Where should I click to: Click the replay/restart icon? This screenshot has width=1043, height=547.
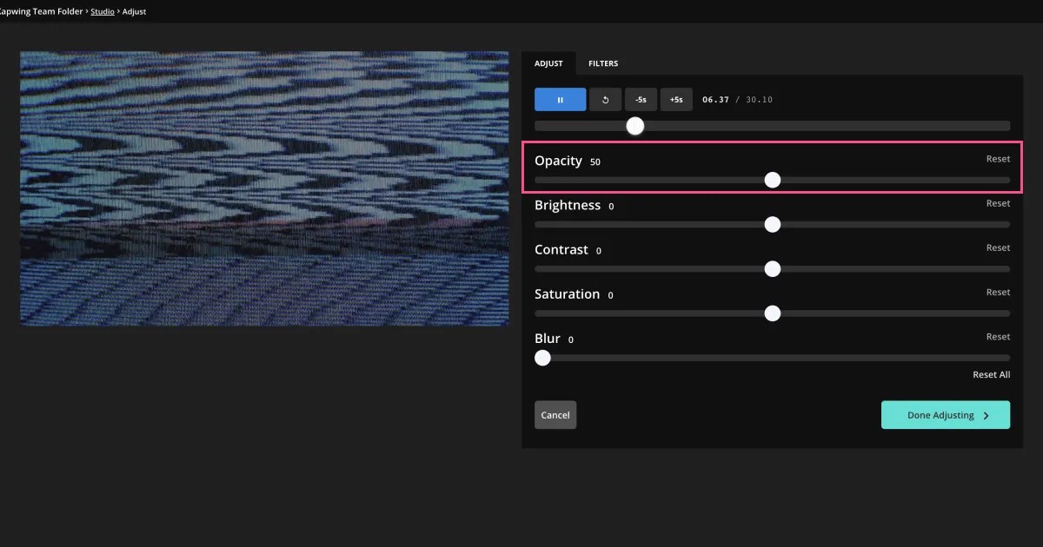click(x=605, y=99)
